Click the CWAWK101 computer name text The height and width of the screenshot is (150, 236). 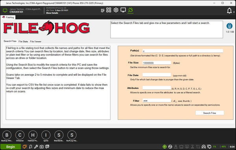(x=16, y=12)
